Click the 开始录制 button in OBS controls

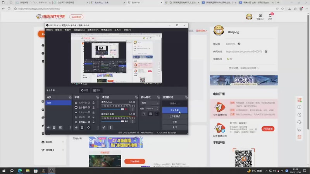click(175, 110)
